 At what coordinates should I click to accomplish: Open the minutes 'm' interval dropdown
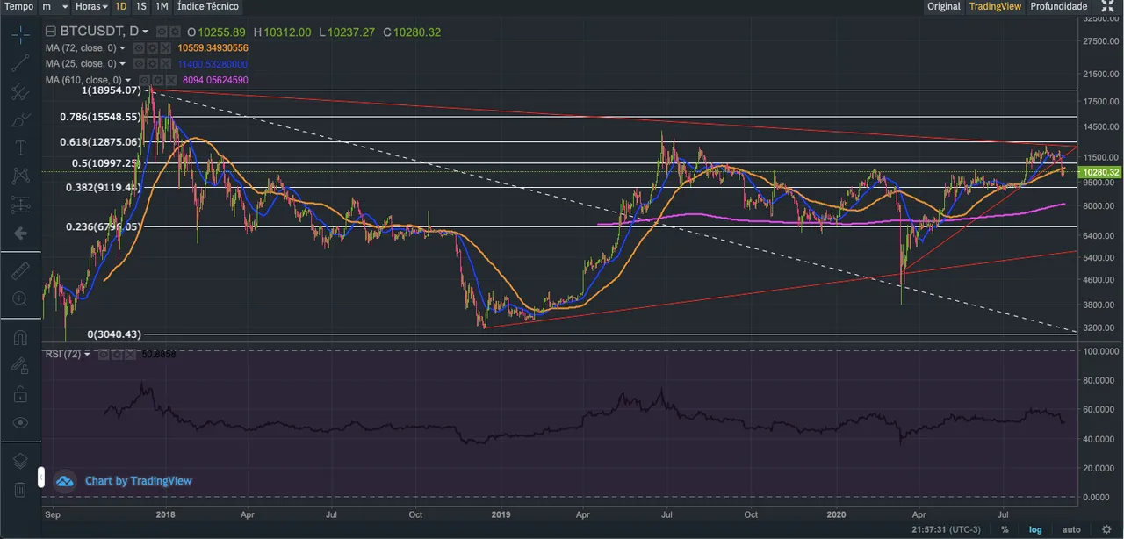point(54,6)
